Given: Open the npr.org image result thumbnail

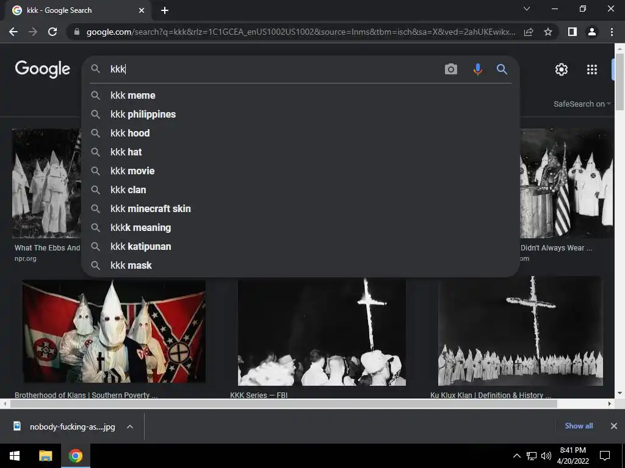Looking at the screenshot, I should pos(46,183).
